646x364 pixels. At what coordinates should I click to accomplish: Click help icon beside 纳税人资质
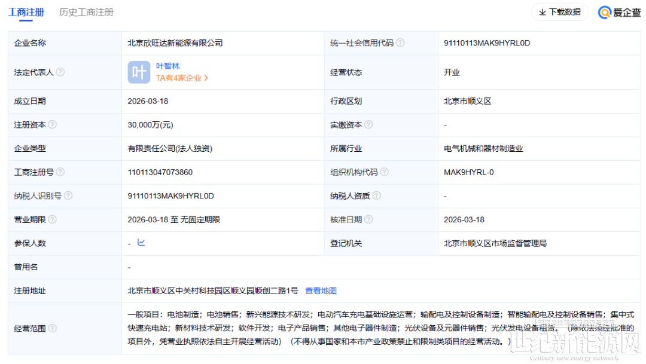(376, 196)
